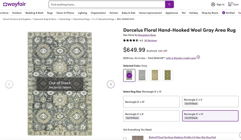Focus the Find anything home search field
The width and height of the screenshot is (241, 140).
(x=107, y=4)
